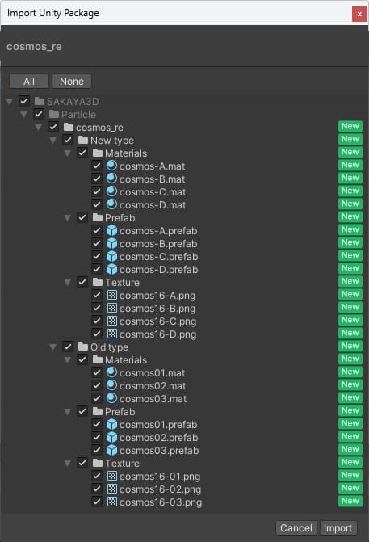Uncheck the cosmos-D.mat checkbox
Screen dimensions: 369x542
click(97, 204)
